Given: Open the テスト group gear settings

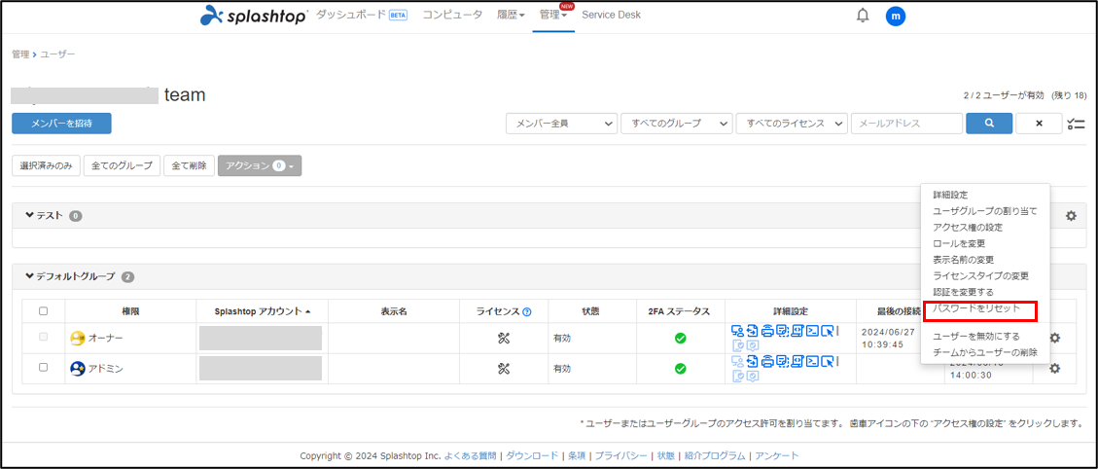Looking at the screenshot, I should [x=1071, y=216].
